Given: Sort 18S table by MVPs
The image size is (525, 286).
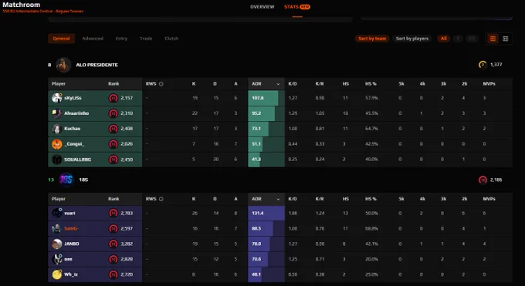Looking at the screenshot, I should [x=489, y=199].
